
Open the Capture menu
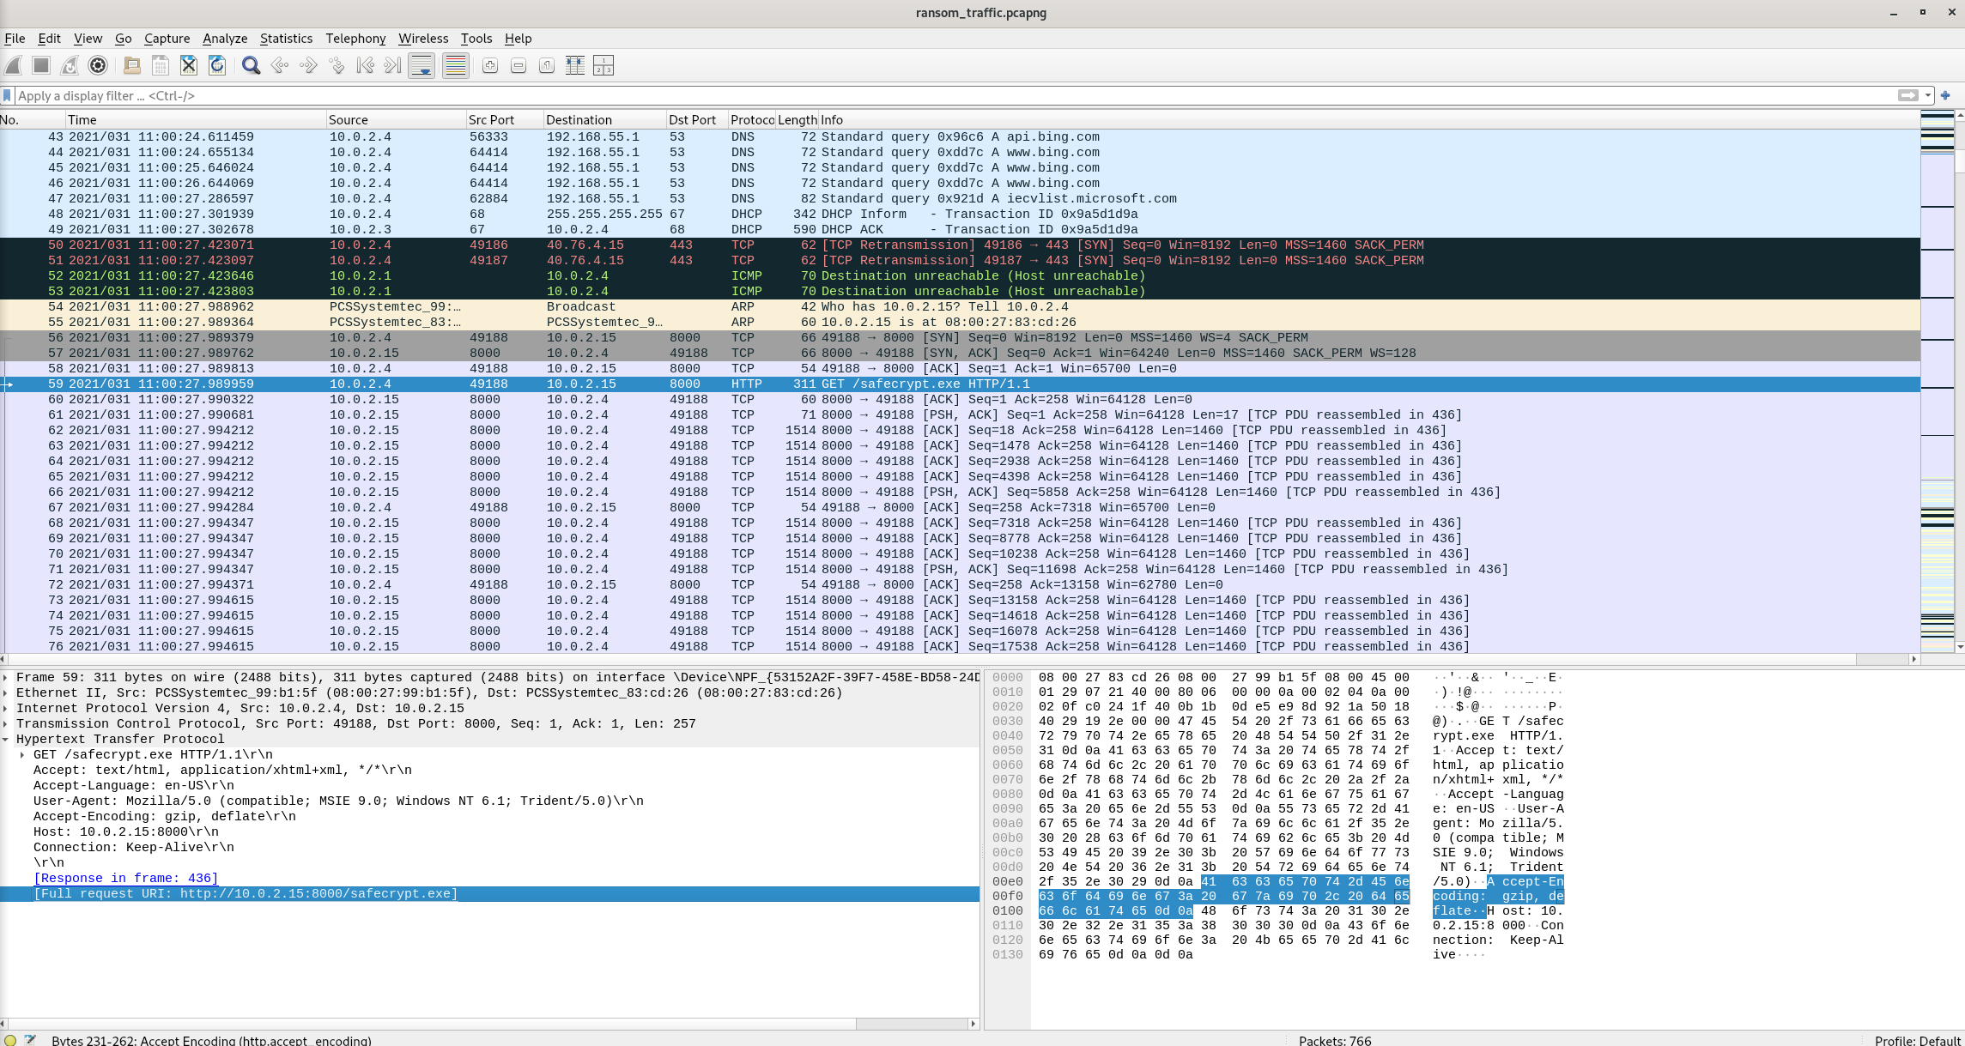point(167,38)
